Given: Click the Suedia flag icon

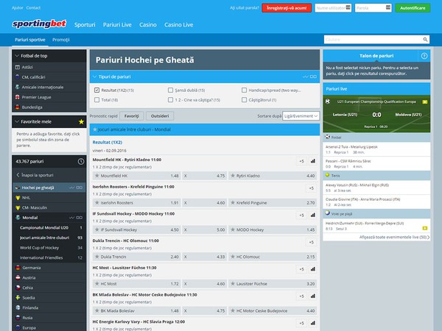Looking at the screenshot, I should coord(18,297).
